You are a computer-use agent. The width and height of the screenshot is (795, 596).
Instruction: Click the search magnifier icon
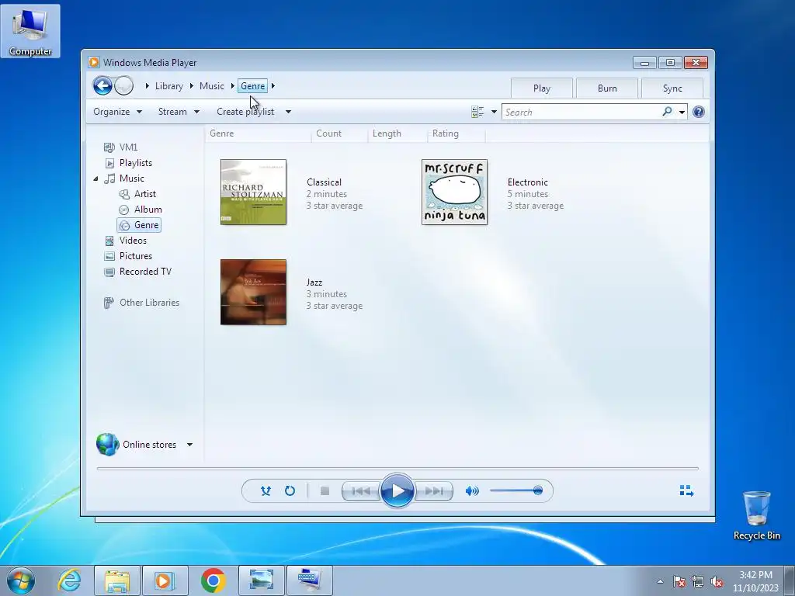[x=667, y=112]
